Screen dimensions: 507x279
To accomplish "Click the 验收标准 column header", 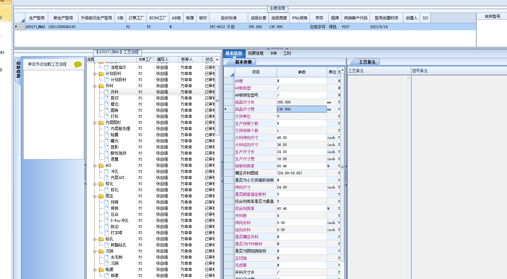I will pyautogui.click(x=229, y=18).
